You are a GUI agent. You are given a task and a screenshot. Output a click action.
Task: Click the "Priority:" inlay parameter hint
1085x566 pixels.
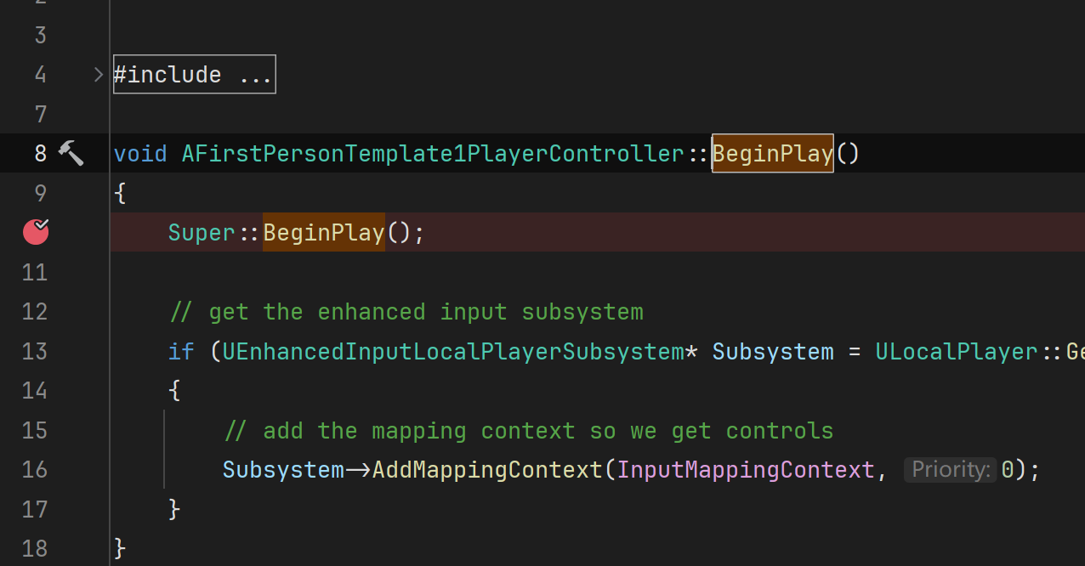[949, 469]
